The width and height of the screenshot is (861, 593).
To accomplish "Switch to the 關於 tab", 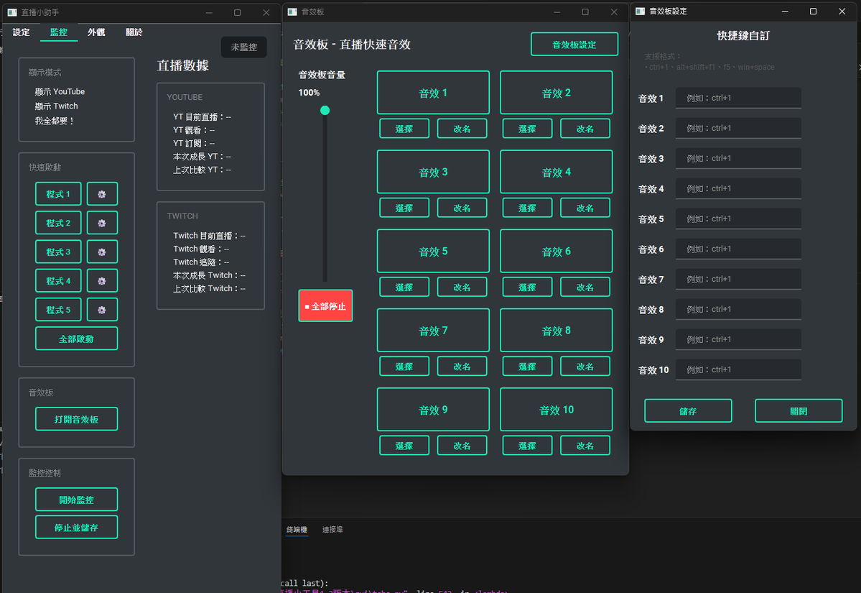I will coord(134,32).
